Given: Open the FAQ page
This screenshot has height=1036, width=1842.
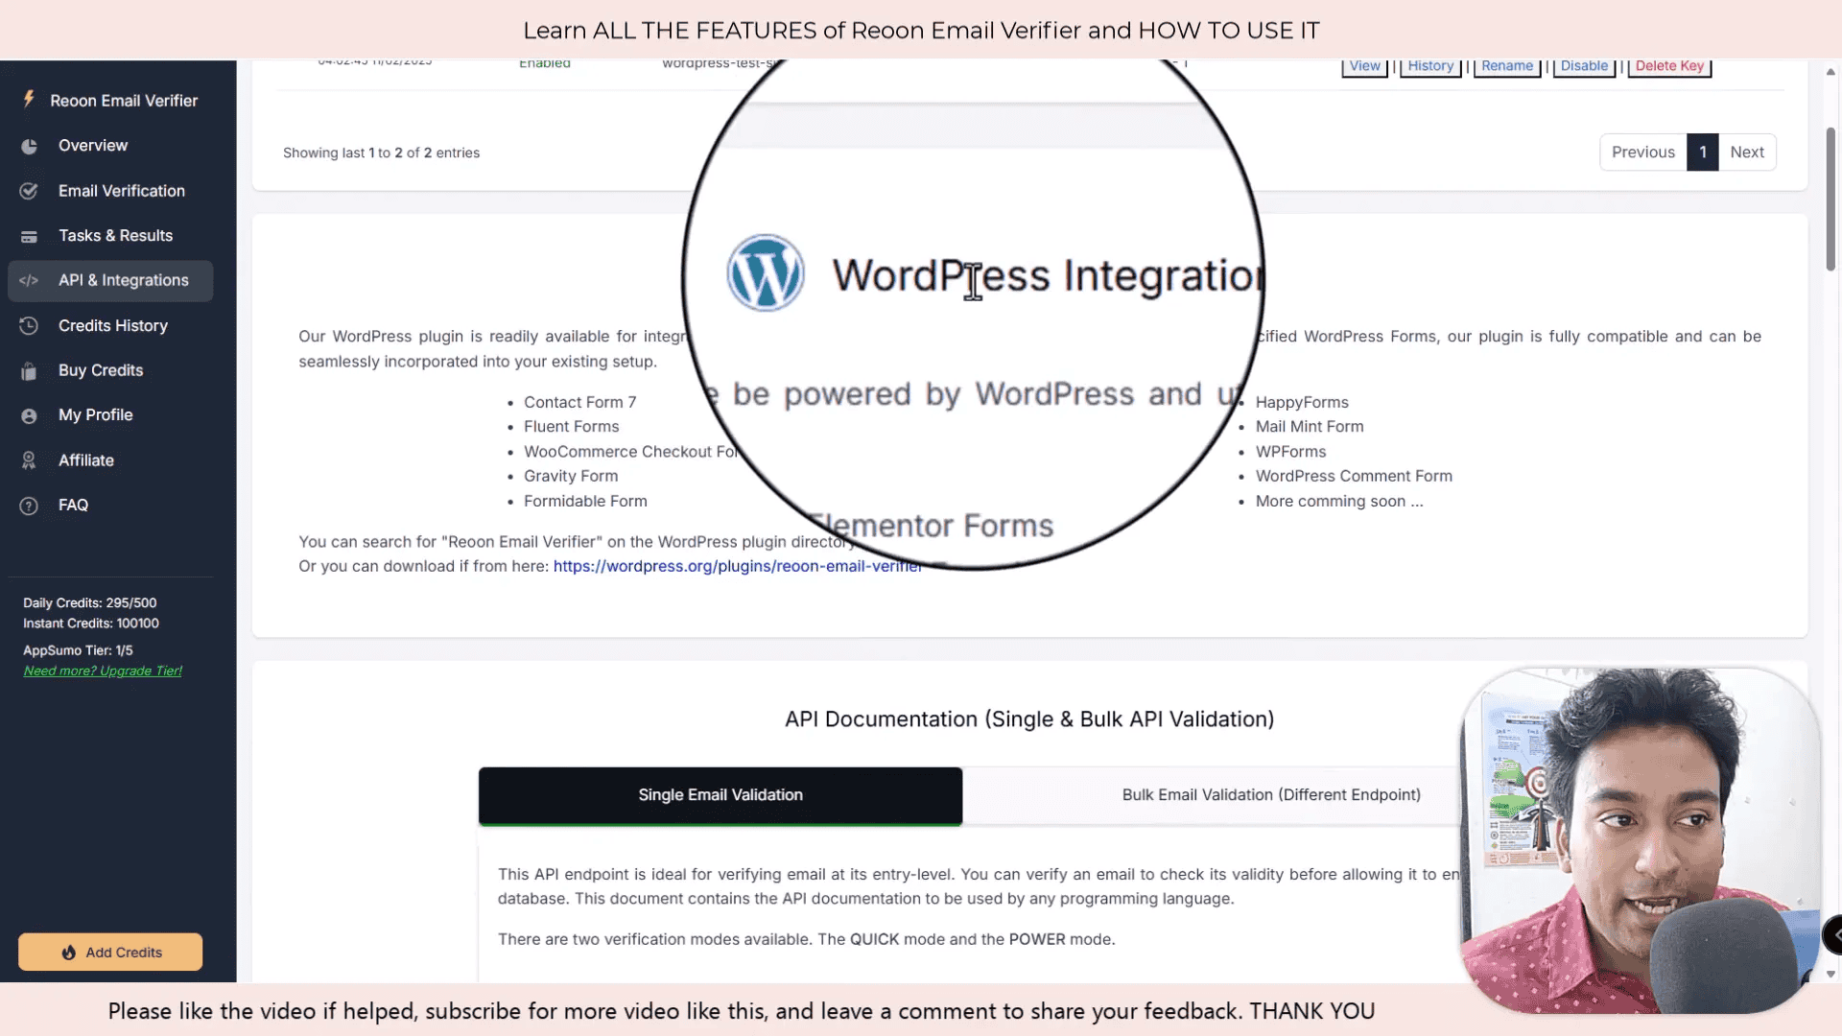Looking at the screenshot, I should point(110,506).
